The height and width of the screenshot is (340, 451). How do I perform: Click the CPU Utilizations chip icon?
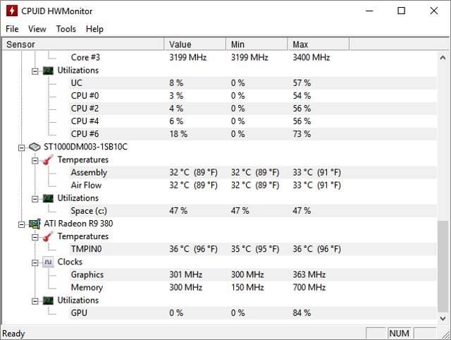pyautogui.click(x=48, y=71)
